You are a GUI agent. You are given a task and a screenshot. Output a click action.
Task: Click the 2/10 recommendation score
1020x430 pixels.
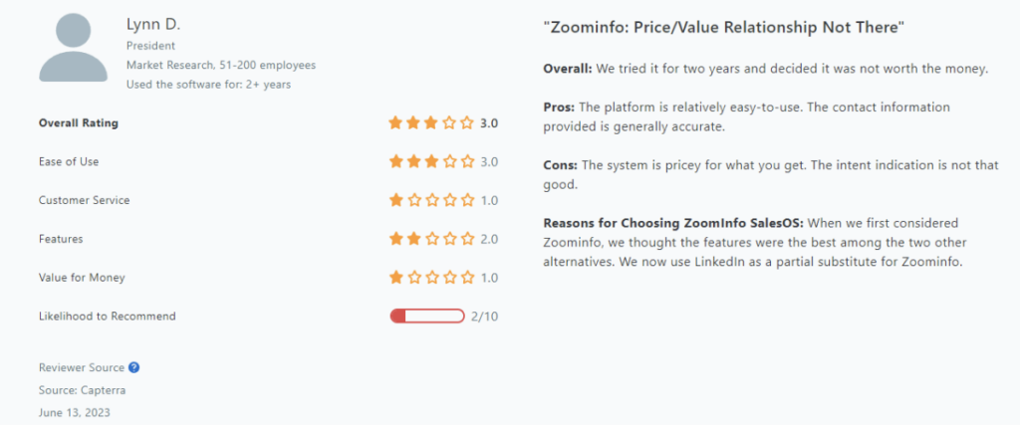(484, 317)
